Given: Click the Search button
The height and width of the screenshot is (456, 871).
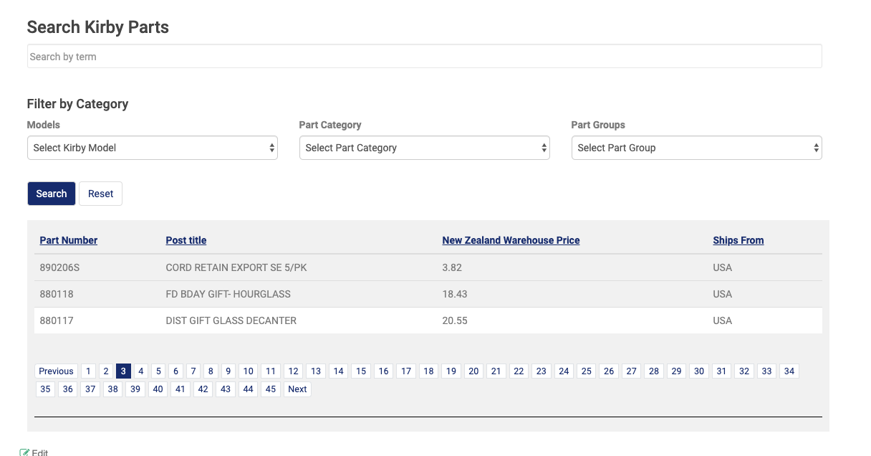Looking at the screenshot, I should (52, 194).
